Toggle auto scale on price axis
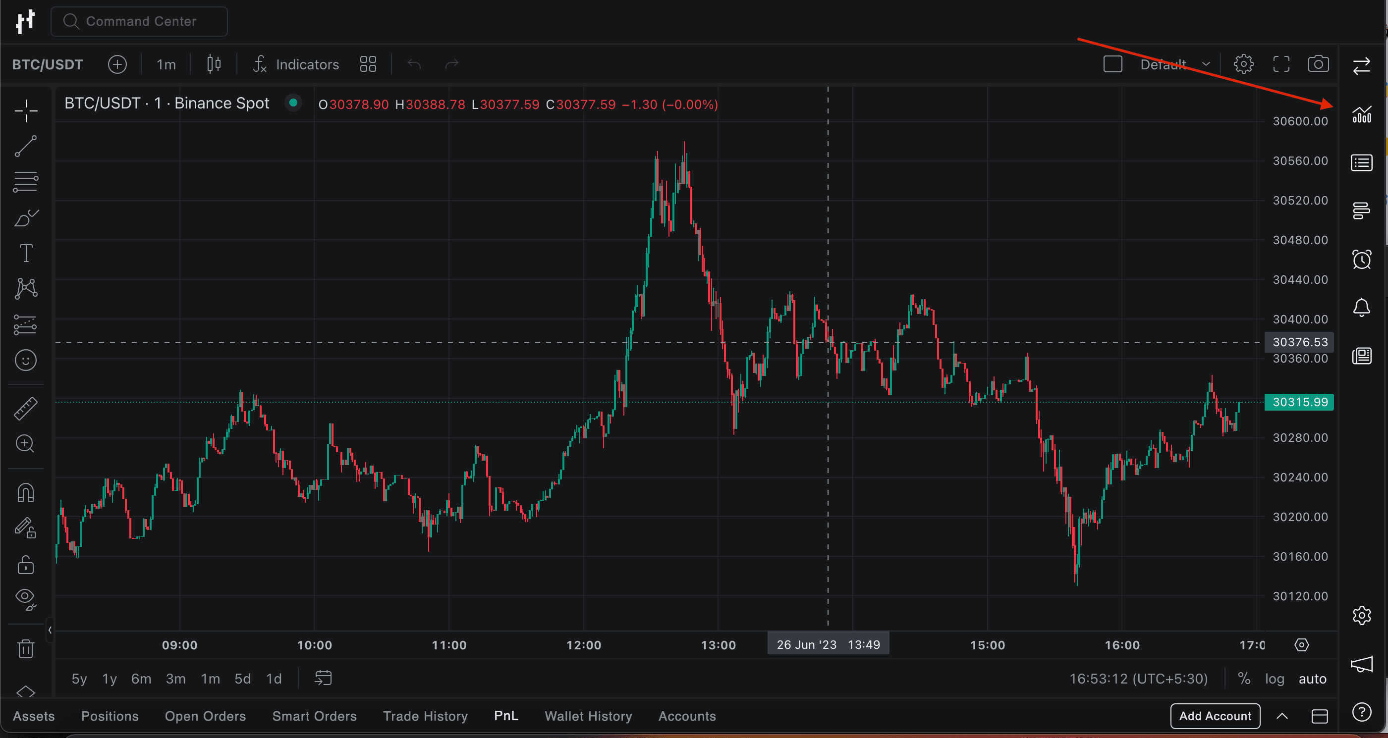 pos(1312,679)
